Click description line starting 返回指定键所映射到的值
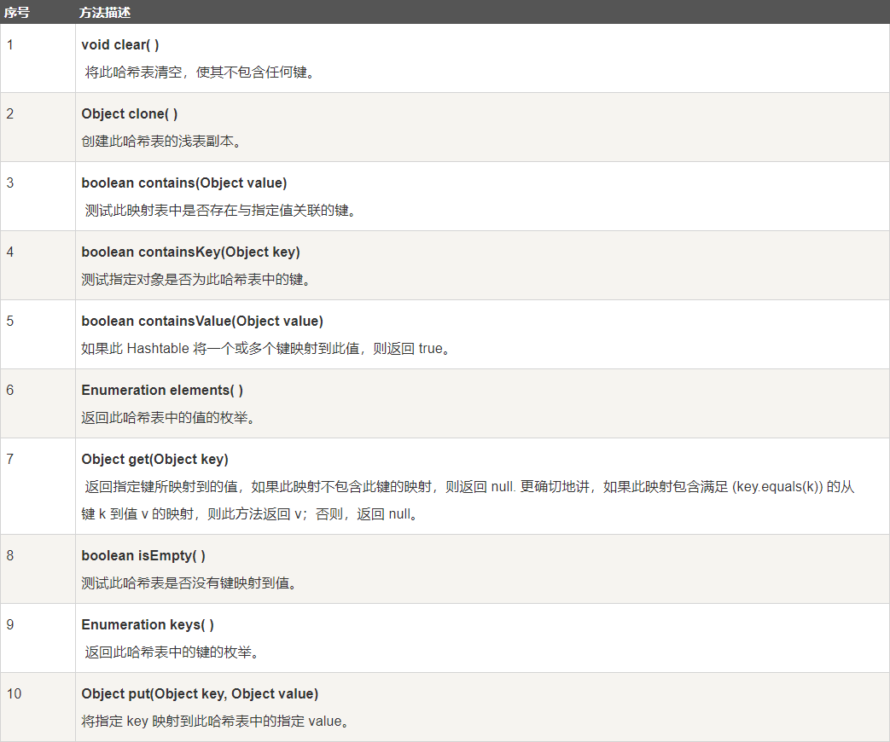 [x=469, y=487]
